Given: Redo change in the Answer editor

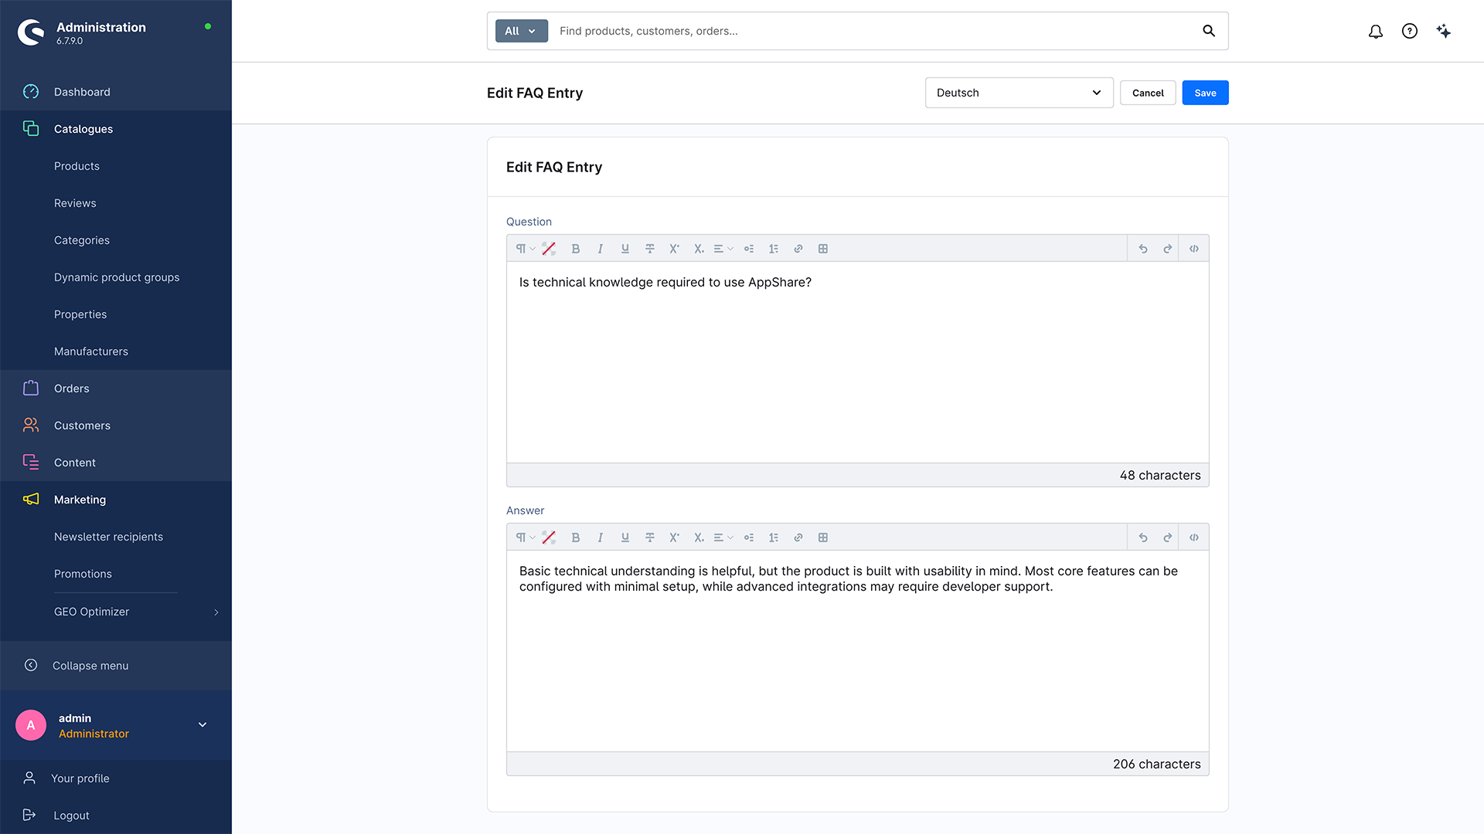Looking at the screenshot, I should [x=1167, y=537].
